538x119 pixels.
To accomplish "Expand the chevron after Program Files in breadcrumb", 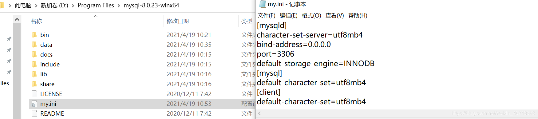I will pos(119,6).
